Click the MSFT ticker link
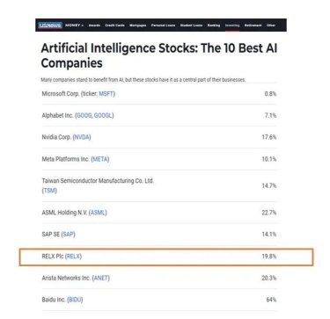330x319 pixels. pyautogui.click(x=106, y=94)
